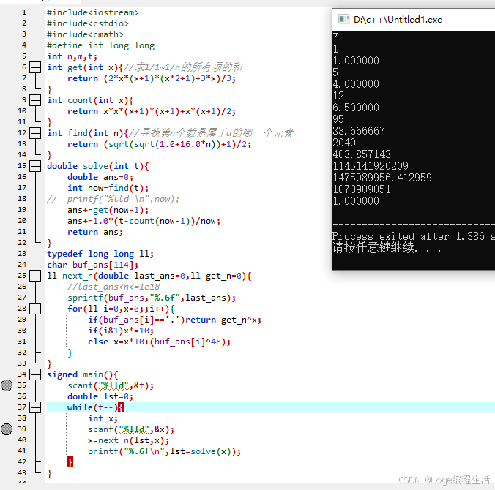Click console output '1070909051'

(x=362, y=189)
